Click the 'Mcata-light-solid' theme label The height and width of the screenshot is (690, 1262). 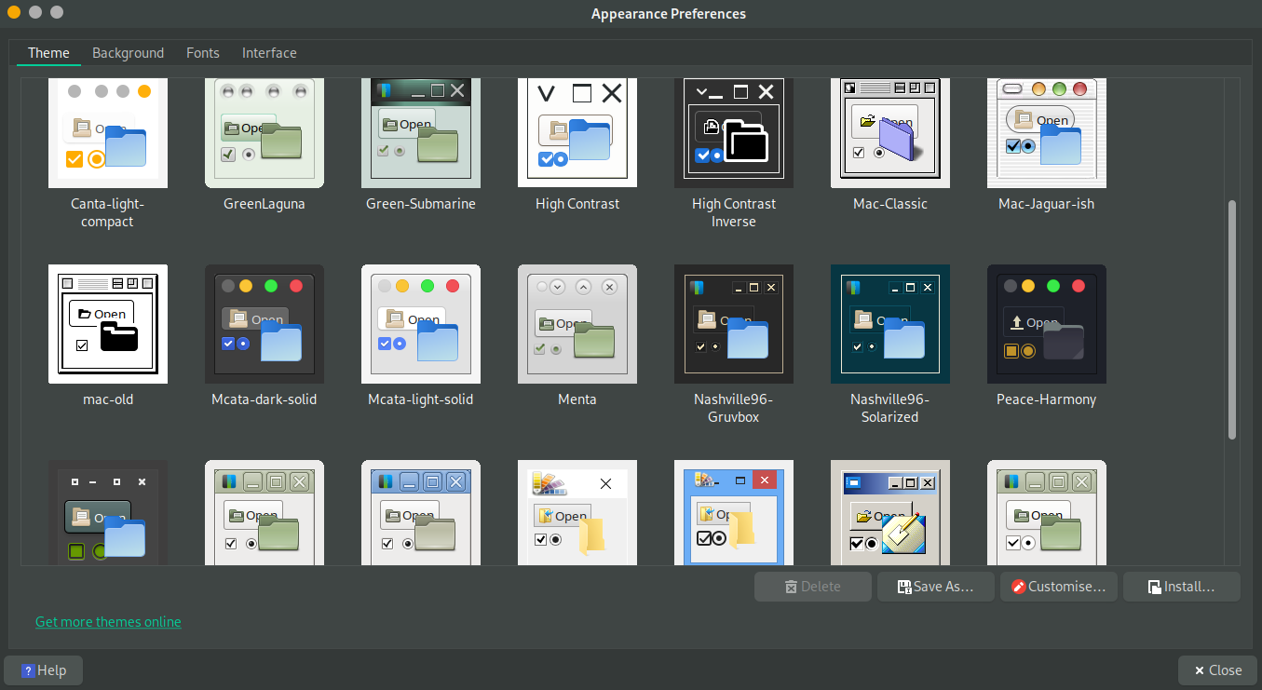tap(421, 399)
